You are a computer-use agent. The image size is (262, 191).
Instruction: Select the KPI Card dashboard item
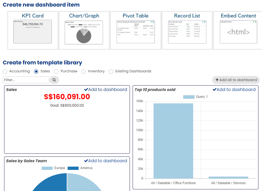[x=33, y=30]
